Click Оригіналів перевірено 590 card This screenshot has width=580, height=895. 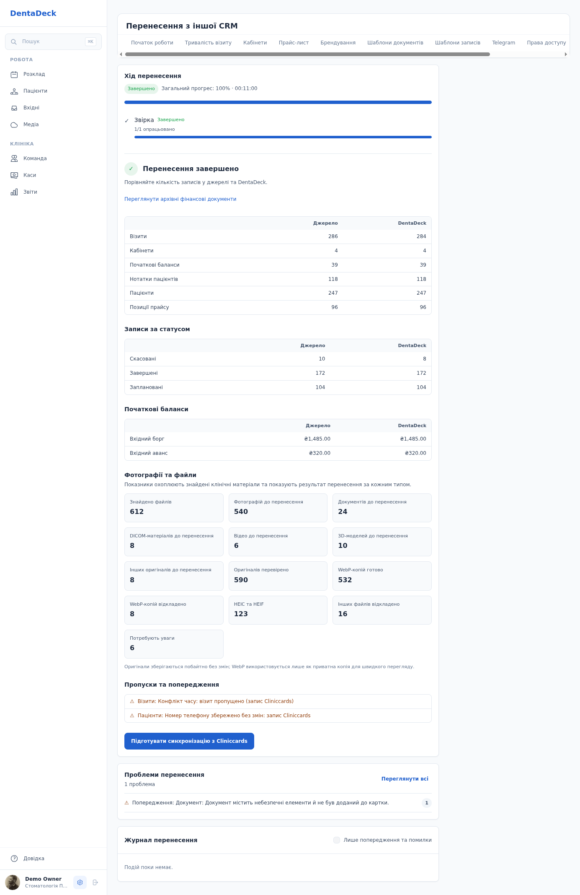coord(278,576)
